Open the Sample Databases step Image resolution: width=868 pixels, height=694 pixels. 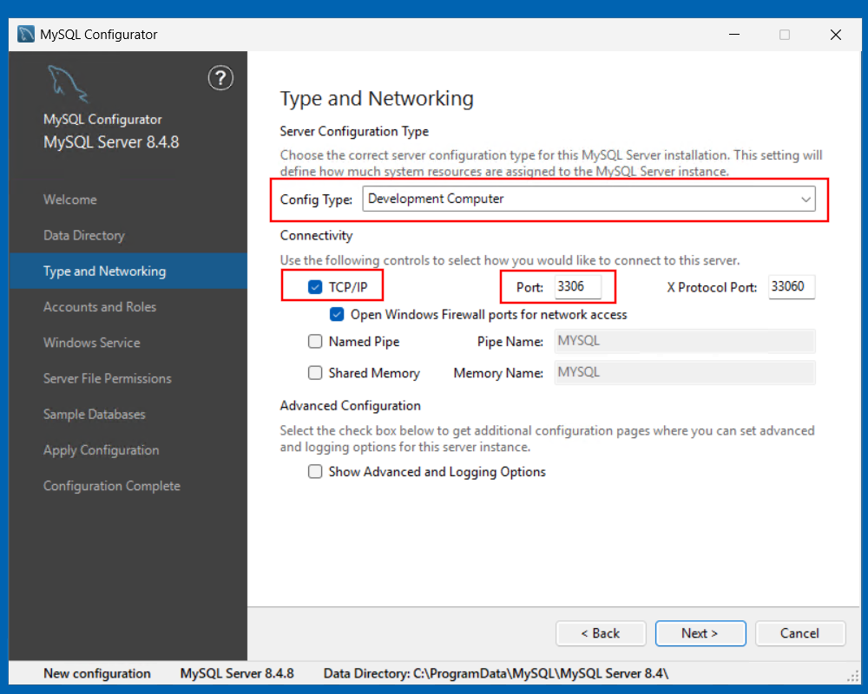pyautogui.click(x=128, y=414)
